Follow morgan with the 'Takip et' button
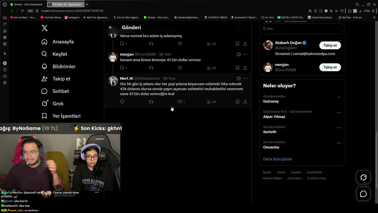 click(x=330, y=67)
